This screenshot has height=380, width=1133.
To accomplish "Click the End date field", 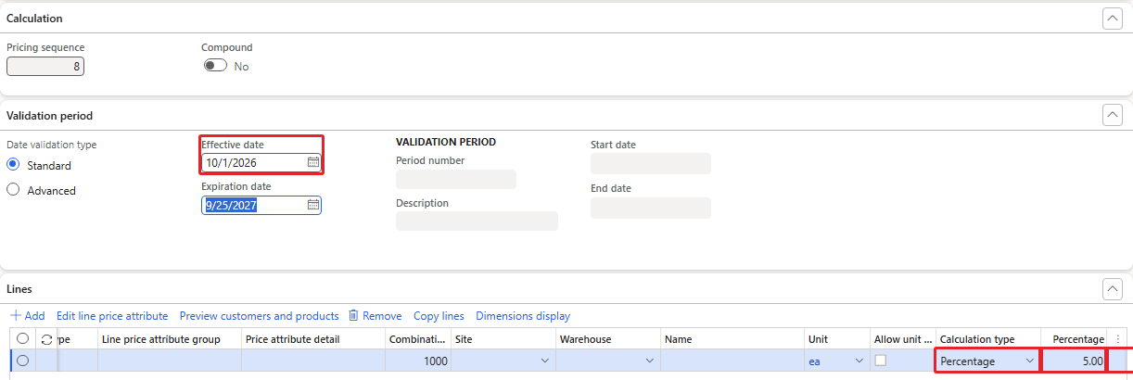I will coord(651,208).
